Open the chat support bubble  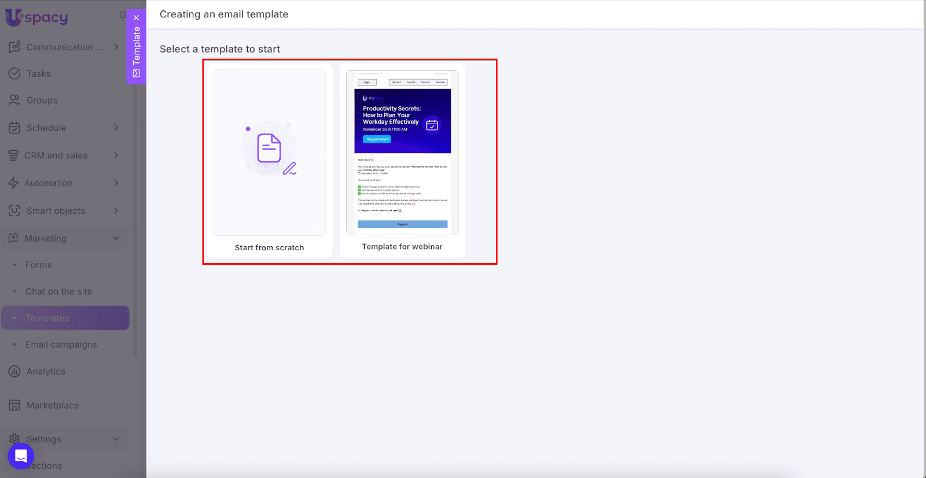tap(21, 456)
